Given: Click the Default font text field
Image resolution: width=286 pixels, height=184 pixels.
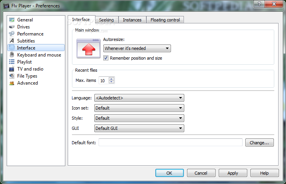Looking at the screenshot, I should click(171, 142).
